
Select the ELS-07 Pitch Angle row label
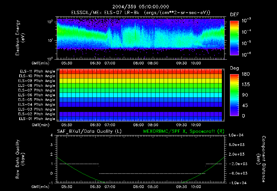(x=37, y=90)
